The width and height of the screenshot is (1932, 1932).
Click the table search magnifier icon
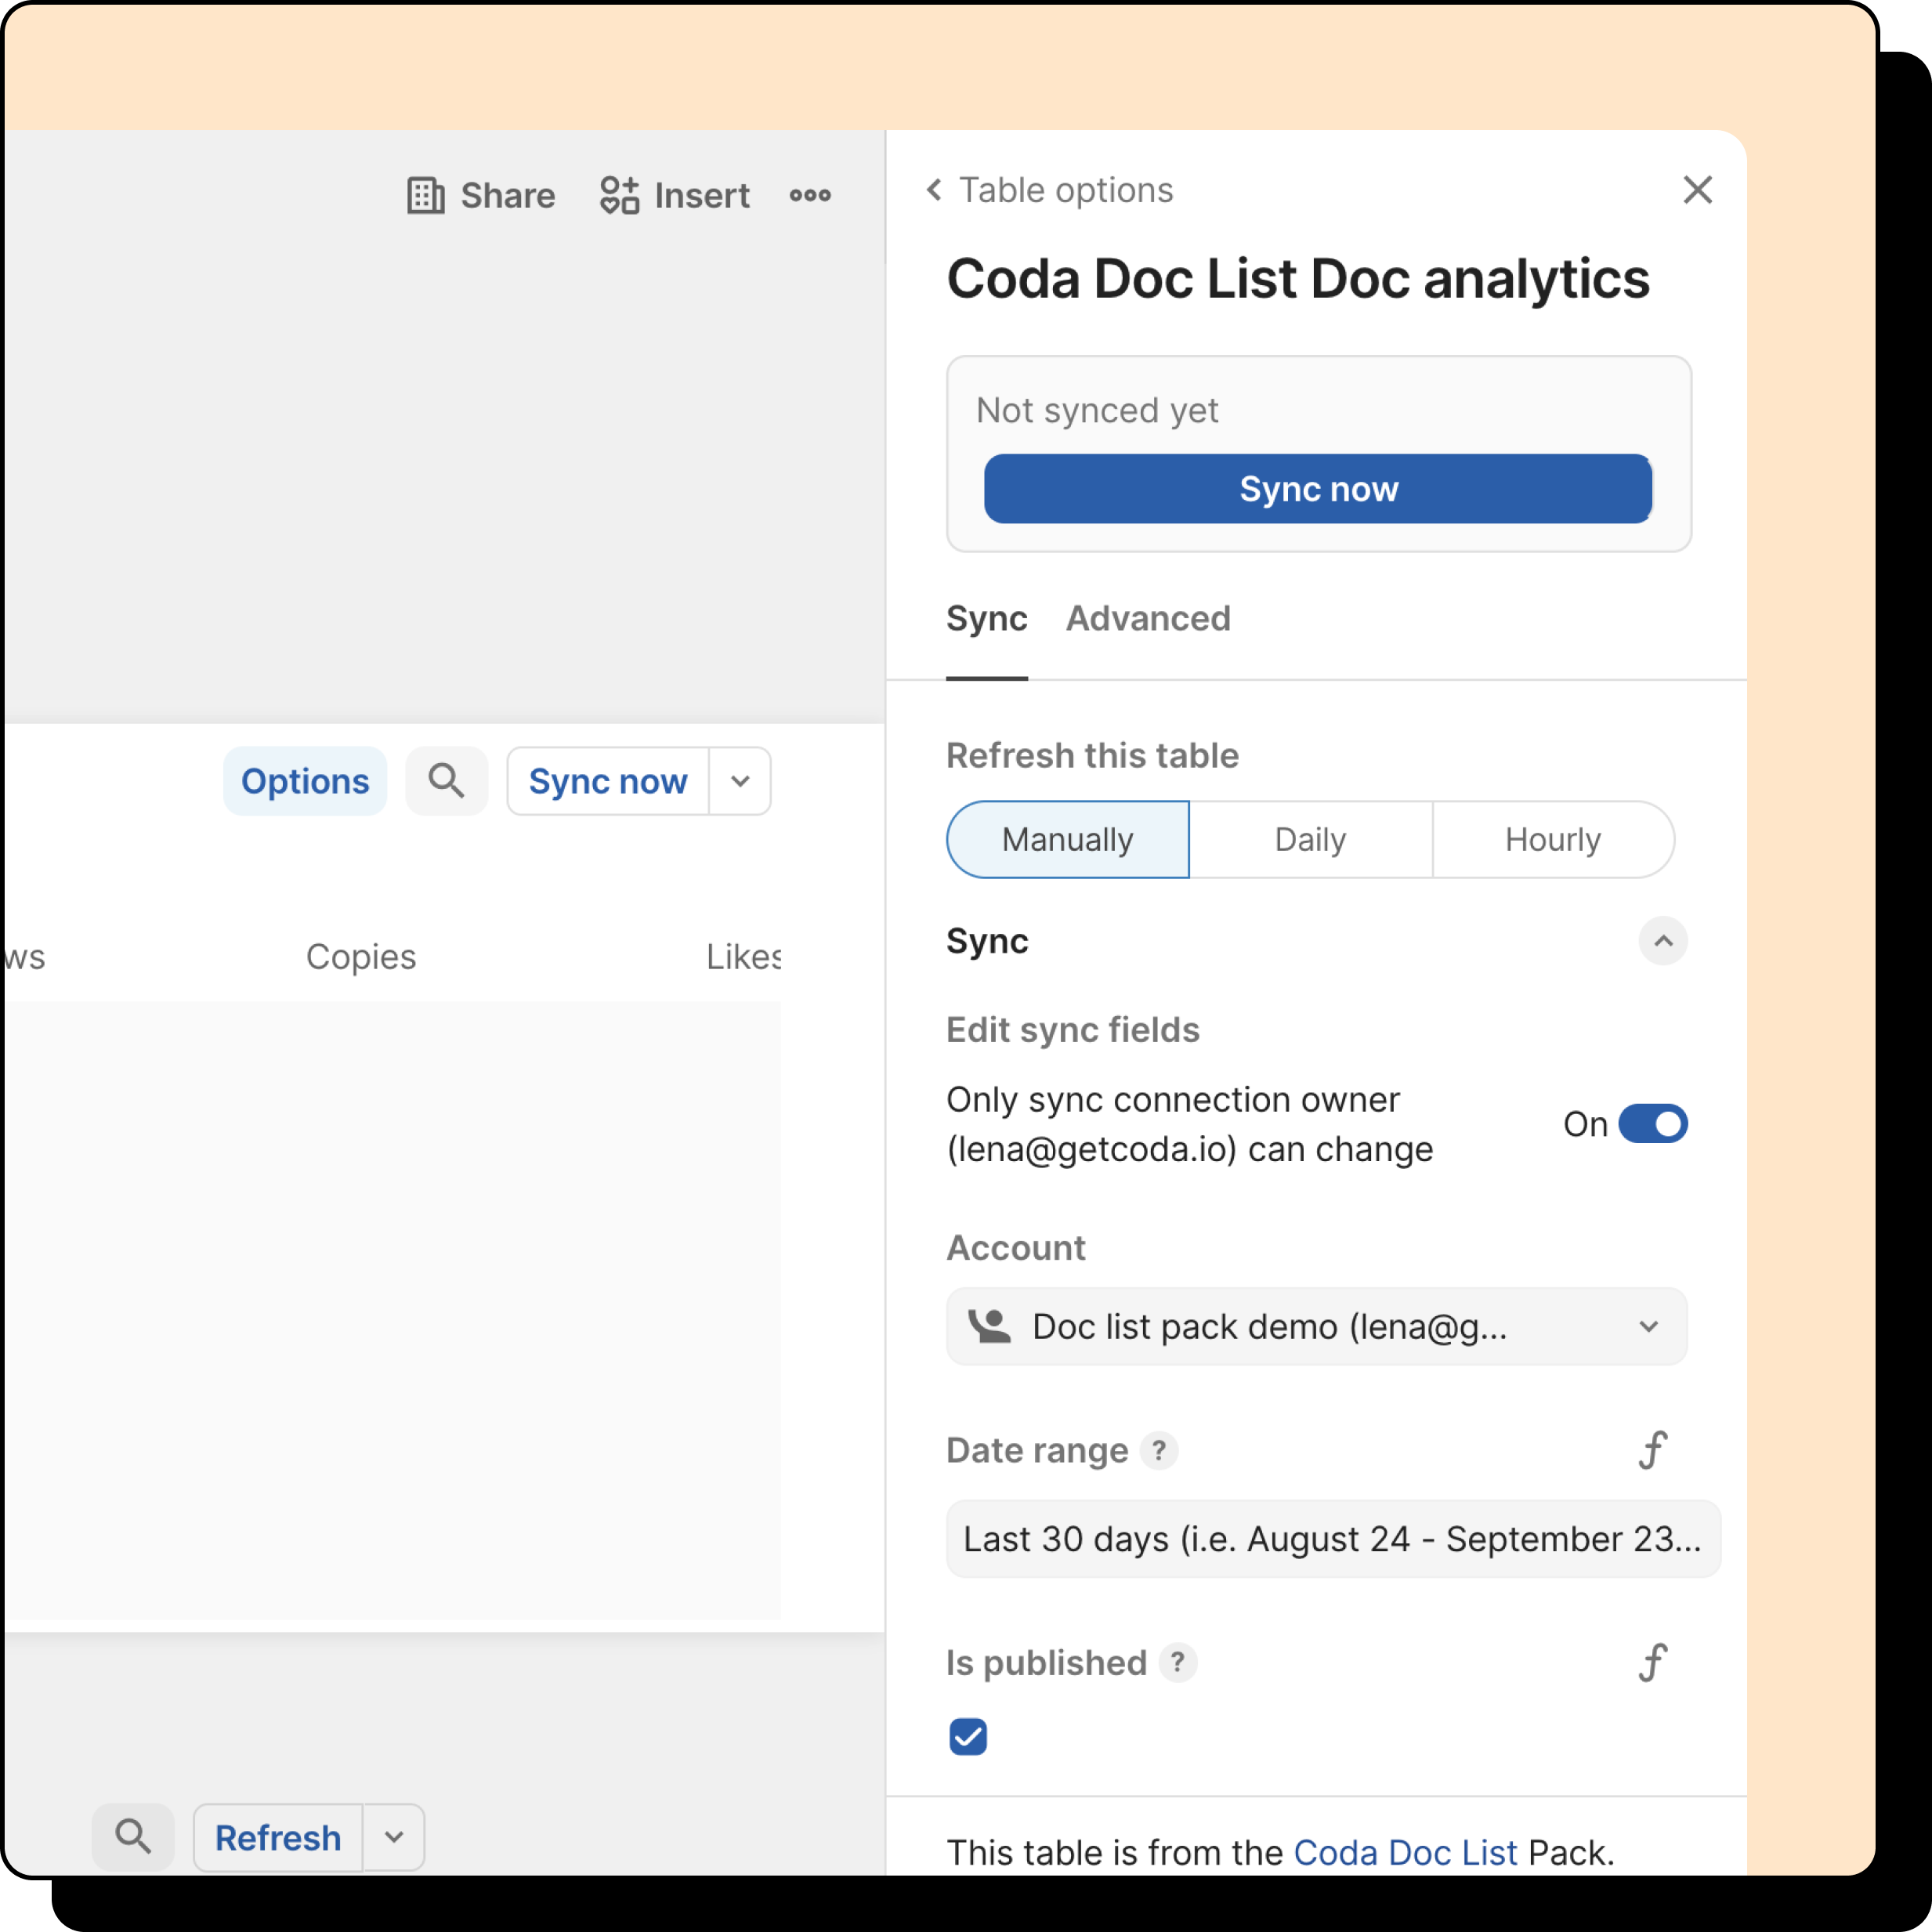[x=446, y=780]
